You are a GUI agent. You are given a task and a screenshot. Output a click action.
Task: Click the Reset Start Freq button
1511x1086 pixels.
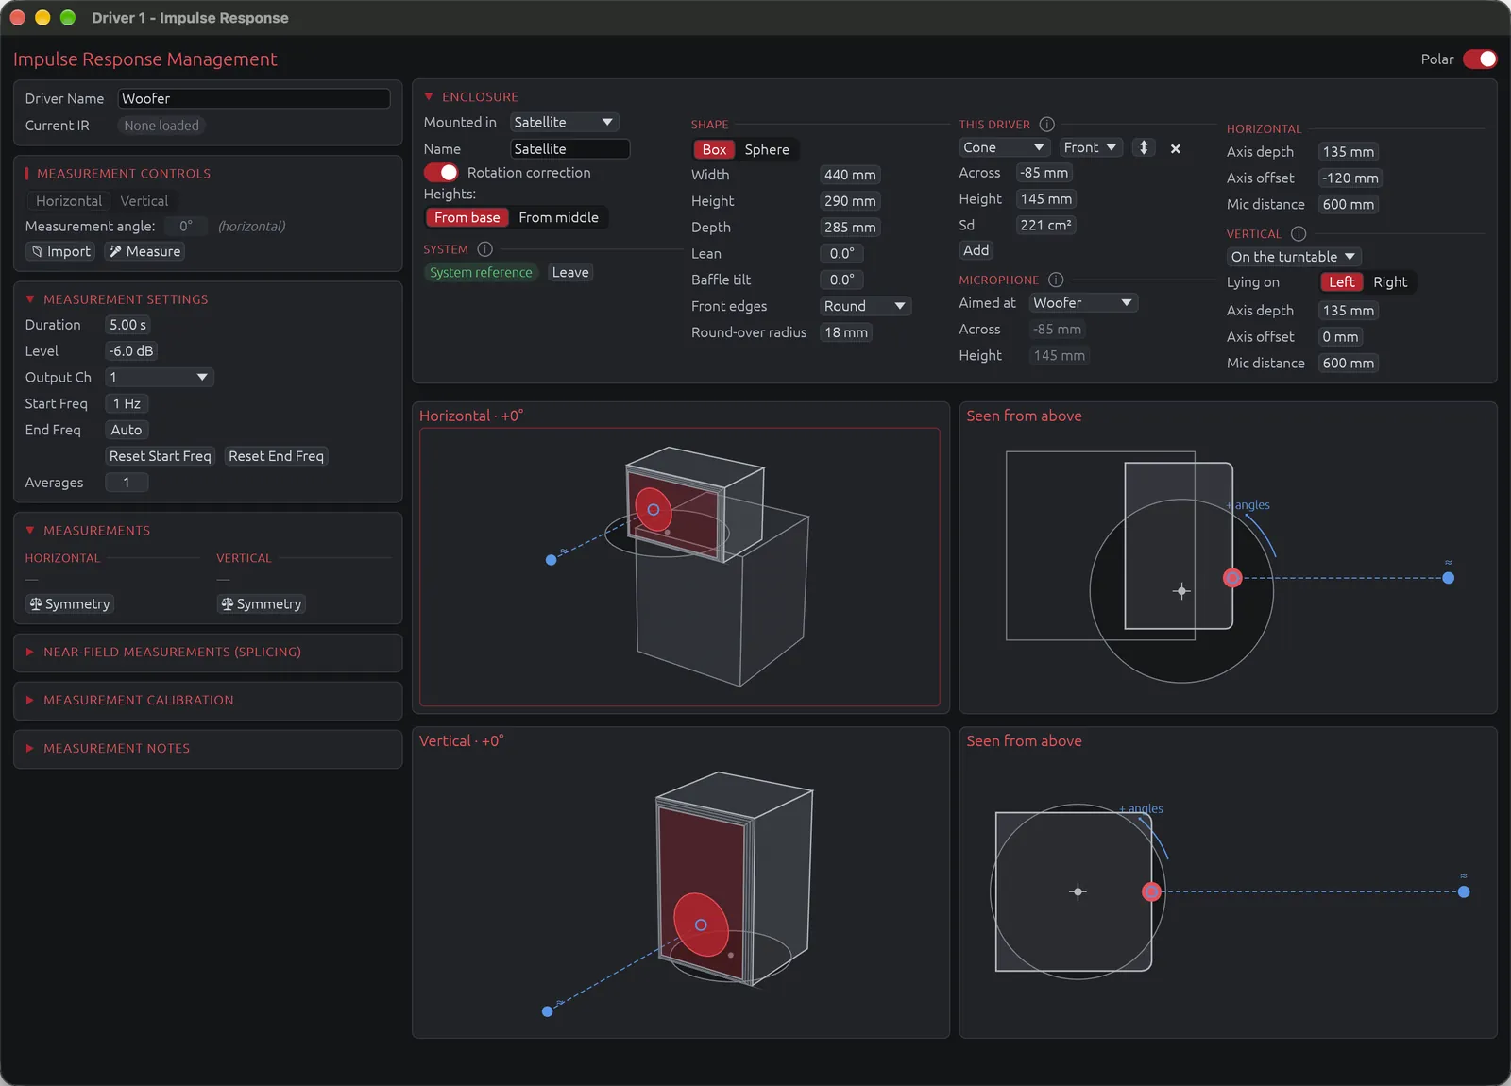pyautogui.click(x=160, y=456)
